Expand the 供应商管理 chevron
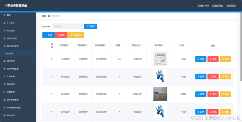Screen dimensions: 242x122 (33, 38)
